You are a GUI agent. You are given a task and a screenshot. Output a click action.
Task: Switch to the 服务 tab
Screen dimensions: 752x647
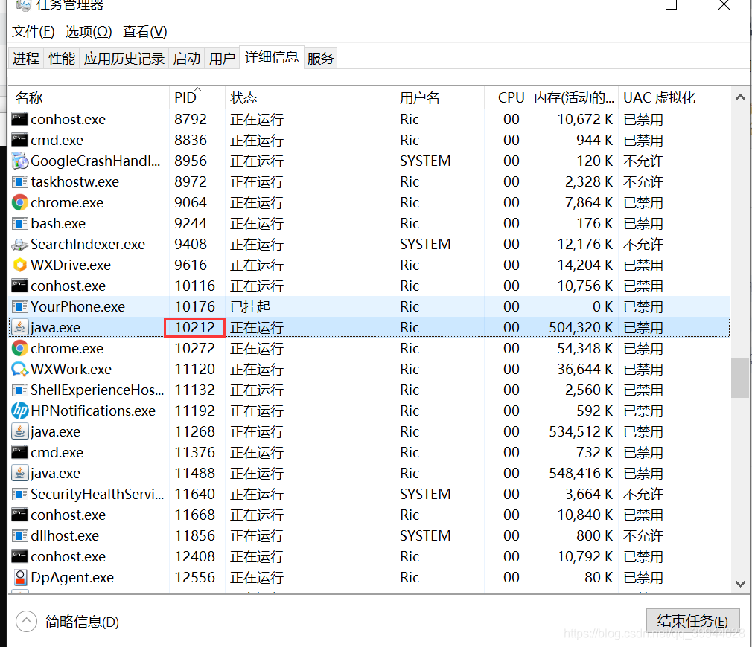(320, 59)
